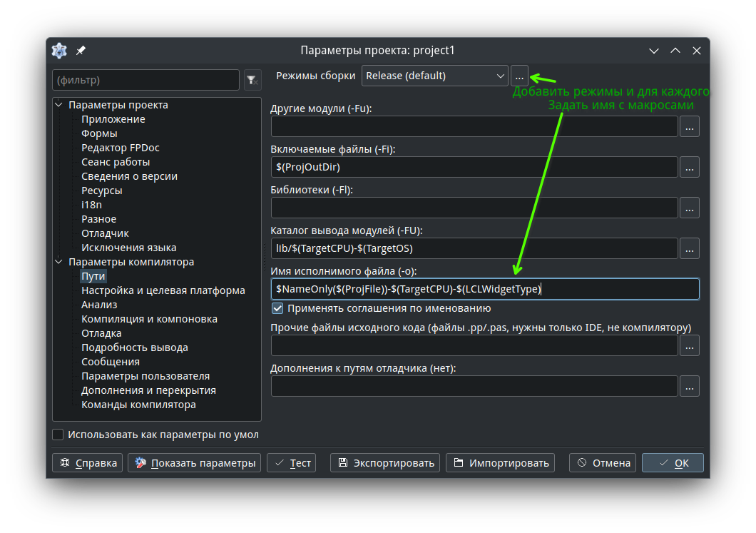Select Приложение in the tree

pyautogui.click(x=113, y=119)
